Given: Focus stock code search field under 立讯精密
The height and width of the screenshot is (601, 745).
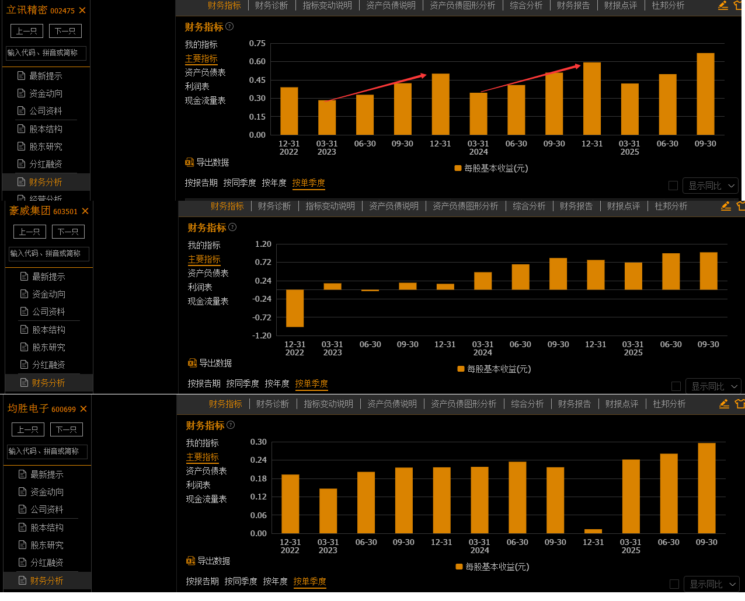Looking at the screenshot, I should [46, 53].
